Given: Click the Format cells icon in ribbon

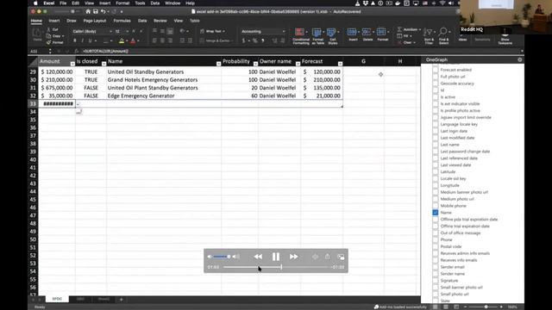Looking at the screenshot, I should (x=381, y=33).
